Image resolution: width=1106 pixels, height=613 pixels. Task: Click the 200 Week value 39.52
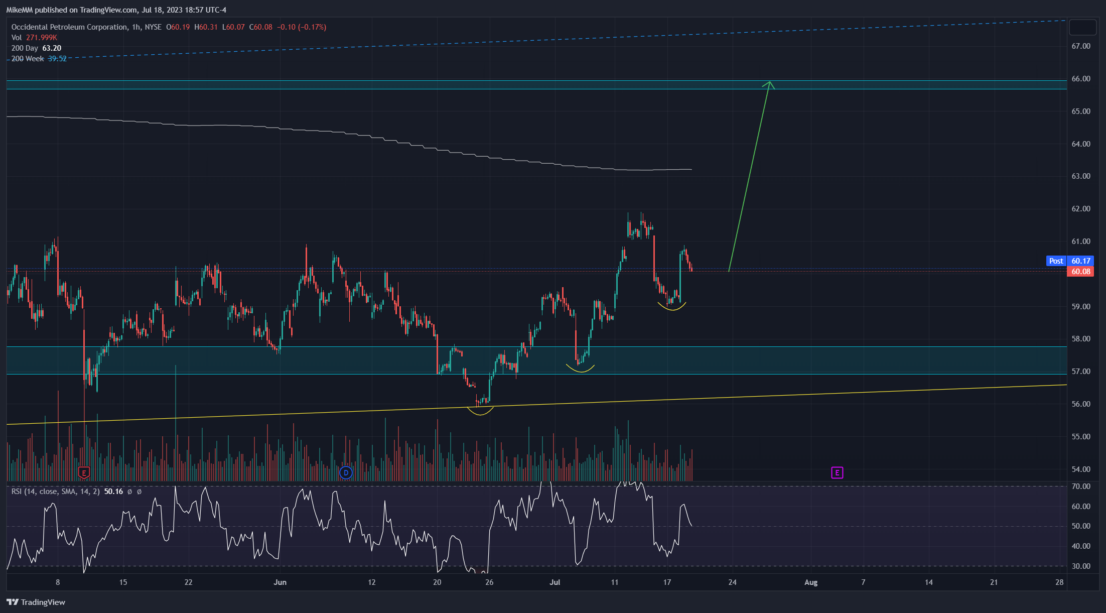click(x=57, y=59)
